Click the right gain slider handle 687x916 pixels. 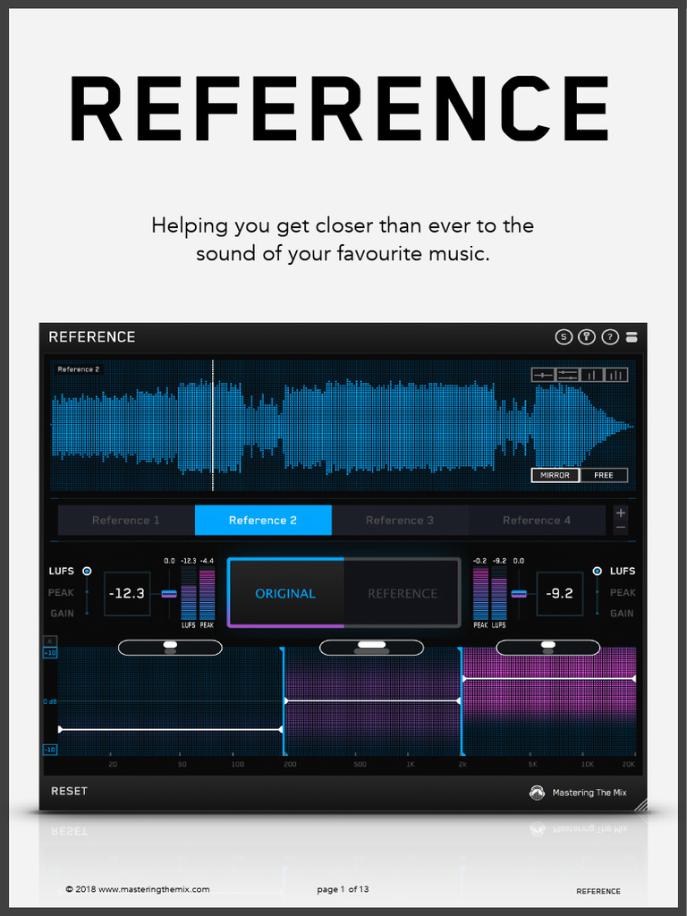[x=519, y=594]
